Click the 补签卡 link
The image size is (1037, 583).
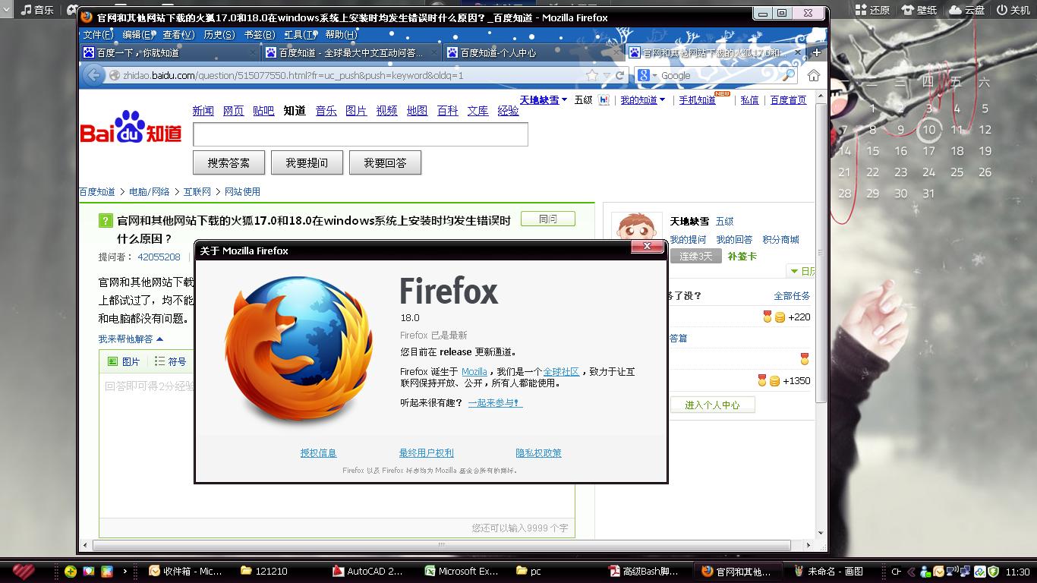coord(742,256)
